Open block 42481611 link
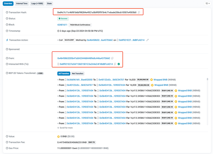213x154 pixels. pyautogui.click(x=62, y=25)
